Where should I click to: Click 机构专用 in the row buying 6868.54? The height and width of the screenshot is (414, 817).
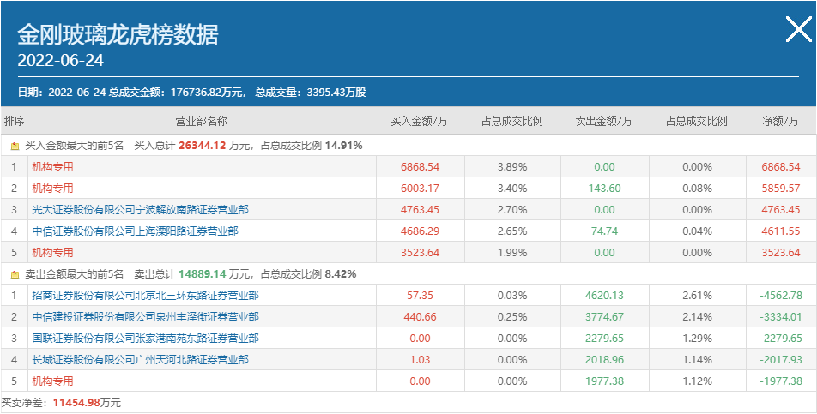pos(52,167)
